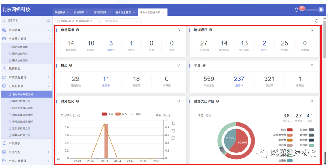Toggle 现场教学费 in the pie legend
This screenshot has height=167, width=328.
click(x=283, y=135)
